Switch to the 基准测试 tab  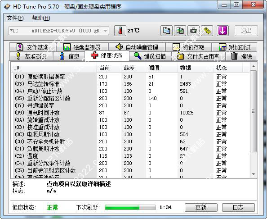coord(31,56)
